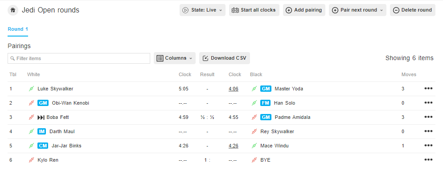This screenshot has height=171, width=443.
Task: Click the Showing 6 items label
Action: (x=410, y=58)
